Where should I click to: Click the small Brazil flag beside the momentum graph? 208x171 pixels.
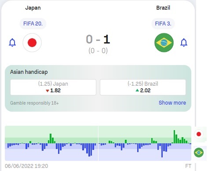click(199, 153)
